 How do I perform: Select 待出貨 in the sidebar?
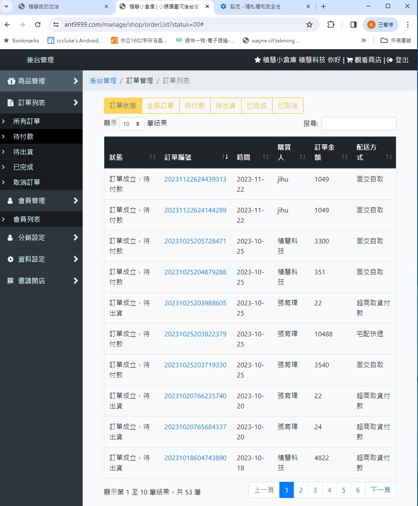point(41,152)
